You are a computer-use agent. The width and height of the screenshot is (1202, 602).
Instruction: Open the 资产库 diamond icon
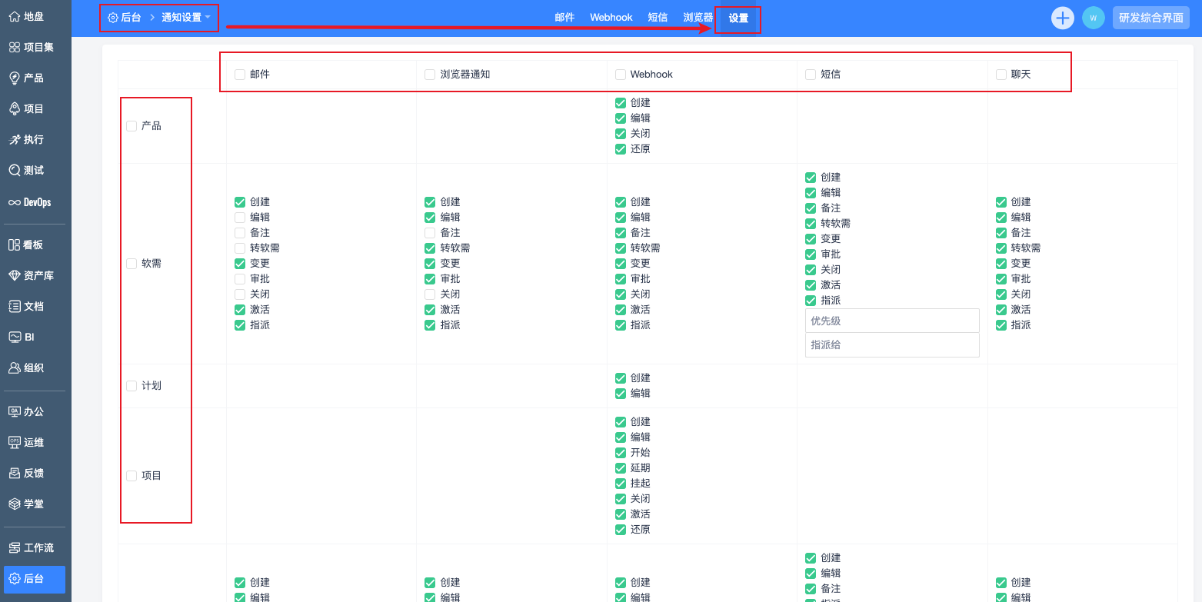pyautogui.click(x=14, y=275)
